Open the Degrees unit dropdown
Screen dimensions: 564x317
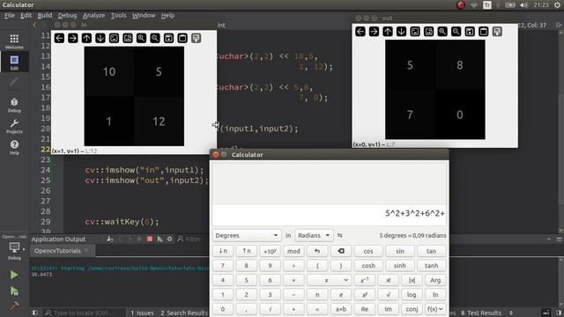click(x=247, y=235)
